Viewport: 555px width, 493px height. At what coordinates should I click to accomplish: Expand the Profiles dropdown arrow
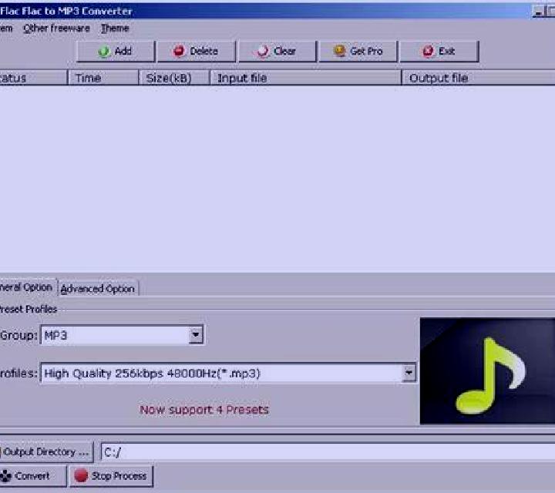point(409,373)
